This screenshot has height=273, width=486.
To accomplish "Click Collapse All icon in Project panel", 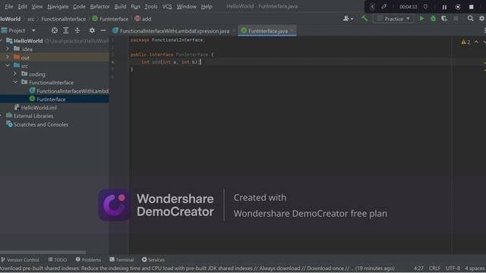I will pyautogui.click(x=77, y=30).
